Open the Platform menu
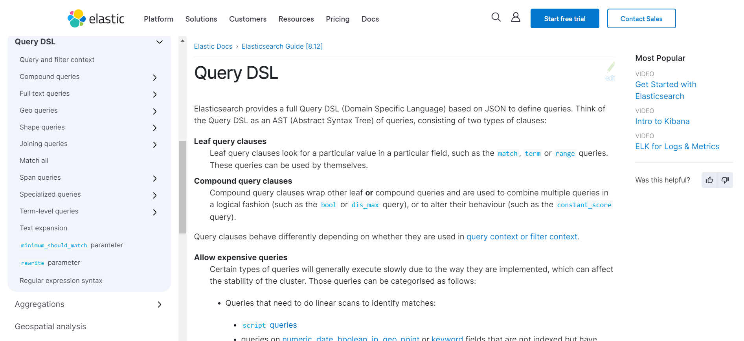Viewport: 744px width, 341px height. [158, 19]
